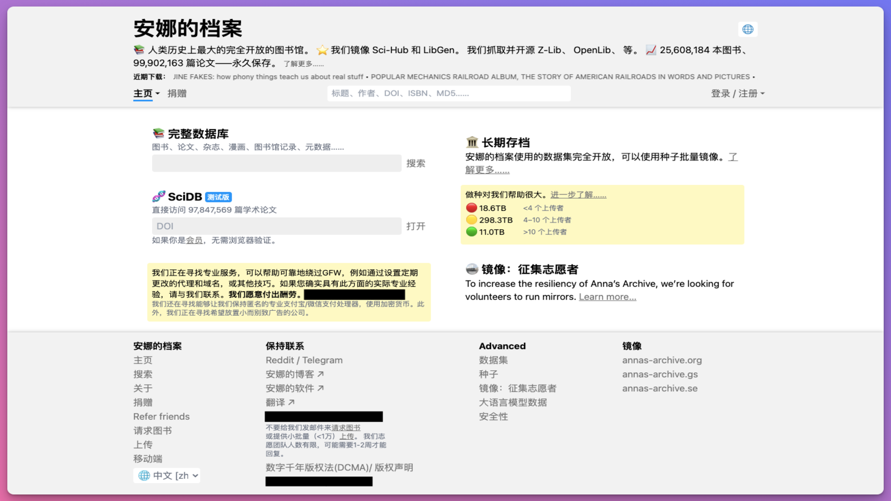
Task: Click the floppy disk icon beside 镜像：征集志愿者
Action: pyautogui.click(x=471, y=269)
